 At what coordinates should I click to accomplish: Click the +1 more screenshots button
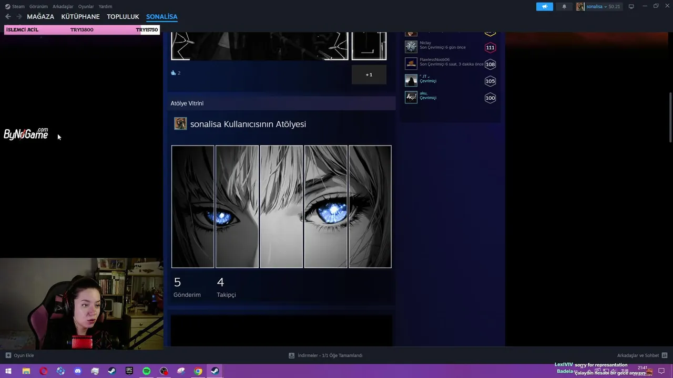pos(369,75)
